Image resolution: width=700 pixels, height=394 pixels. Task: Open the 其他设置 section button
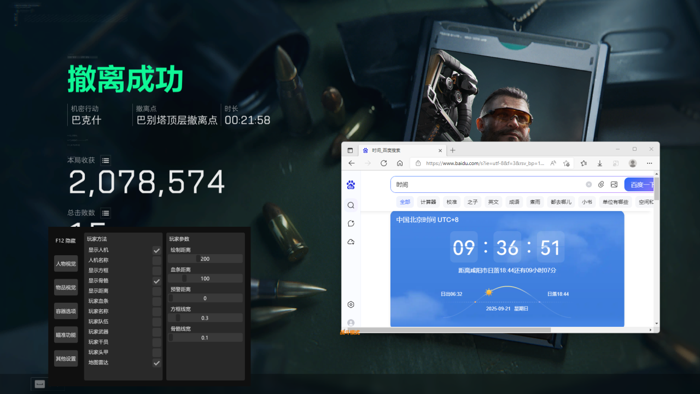tap(66, 358)
